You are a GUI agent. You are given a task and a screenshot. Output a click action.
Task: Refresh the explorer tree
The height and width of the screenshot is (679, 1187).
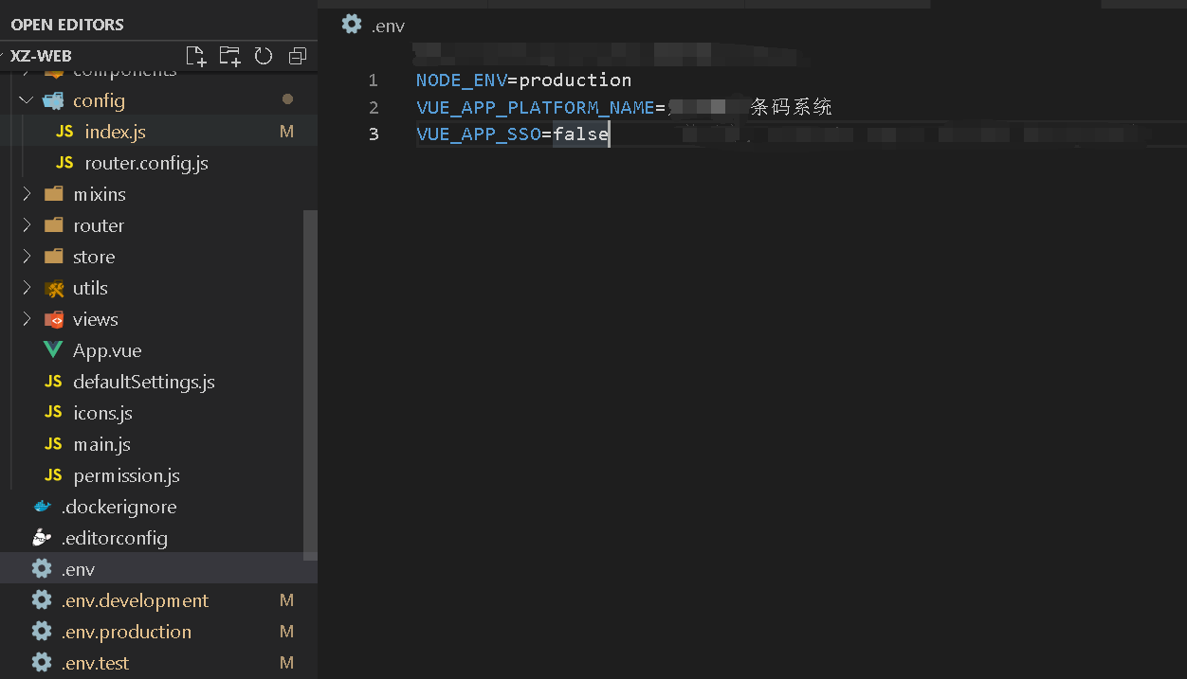point(264,55)
